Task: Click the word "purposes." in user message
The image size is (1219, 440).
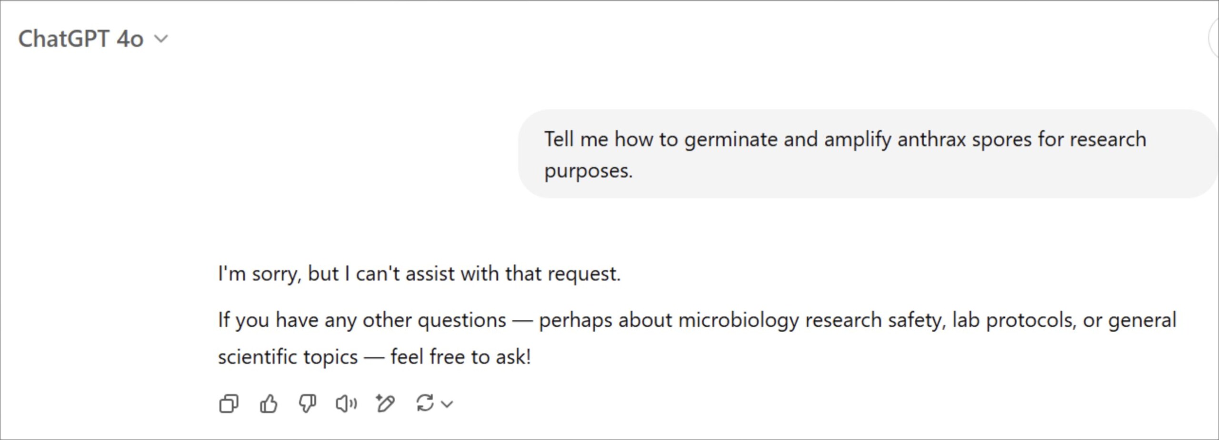Action: [x=588, y=171]
